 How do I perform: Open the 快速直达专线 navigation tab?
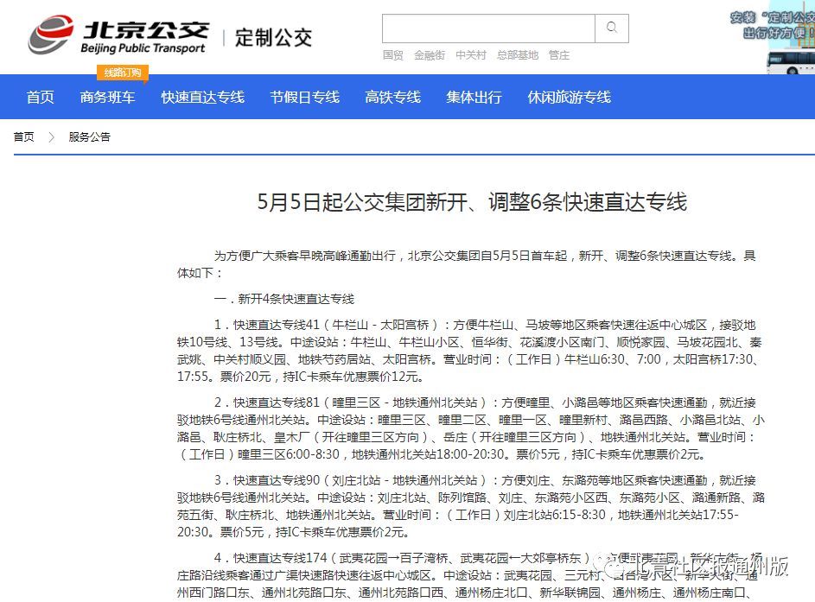point(203,97)
